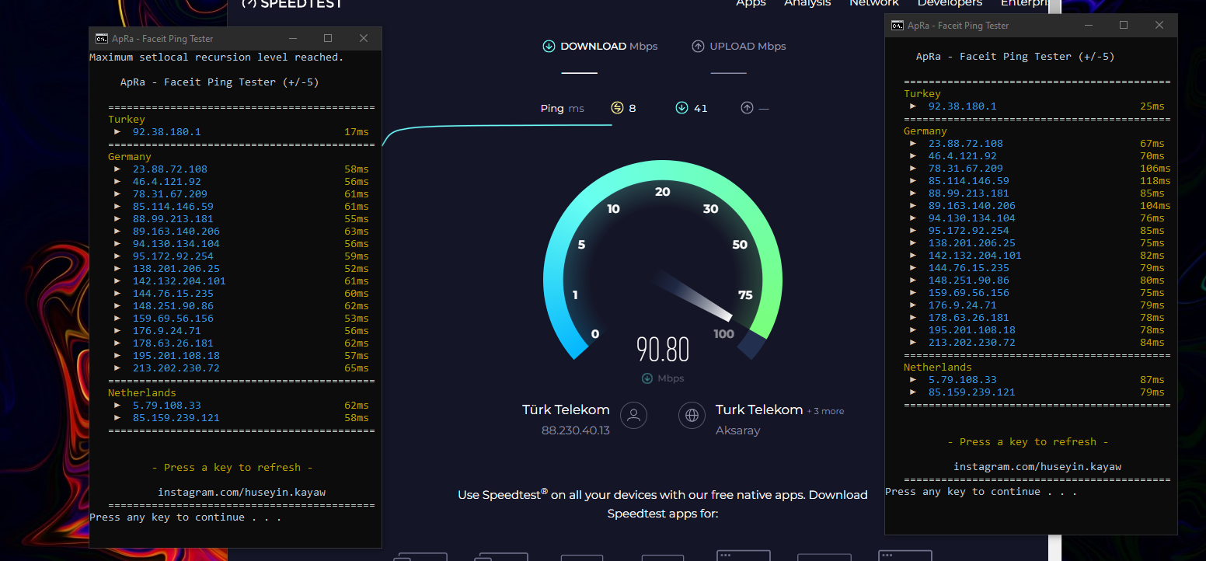Click the IP address 88.230.40.13
The image size is (1206, 561).
tap(576, 430)
